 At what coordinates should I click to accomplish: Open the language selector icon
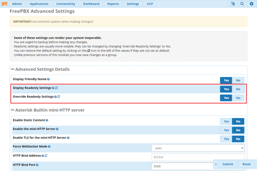point(232,4)
